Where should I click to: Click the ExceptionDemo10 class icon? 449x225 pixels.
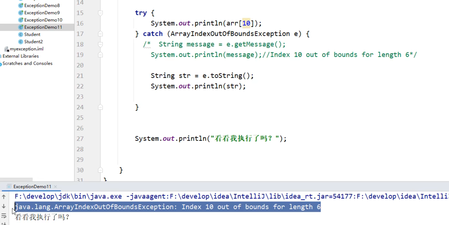21,20
